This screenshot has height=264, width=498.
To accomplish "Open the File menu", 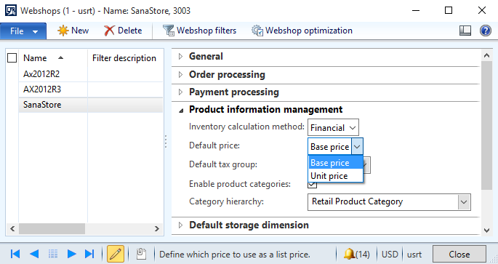I will (x=23, y=31).
